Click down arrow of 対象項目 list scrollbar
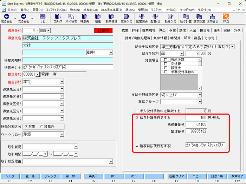The width and height of the screenshot is (246, 184). 200,88
